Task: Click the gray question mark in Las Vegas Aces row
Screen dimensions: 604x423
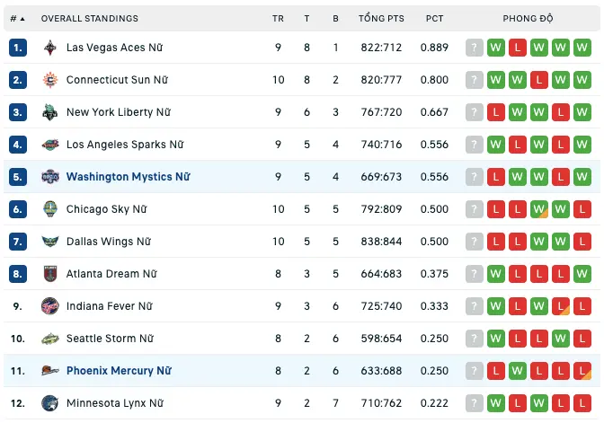Action: pos(475,48)
